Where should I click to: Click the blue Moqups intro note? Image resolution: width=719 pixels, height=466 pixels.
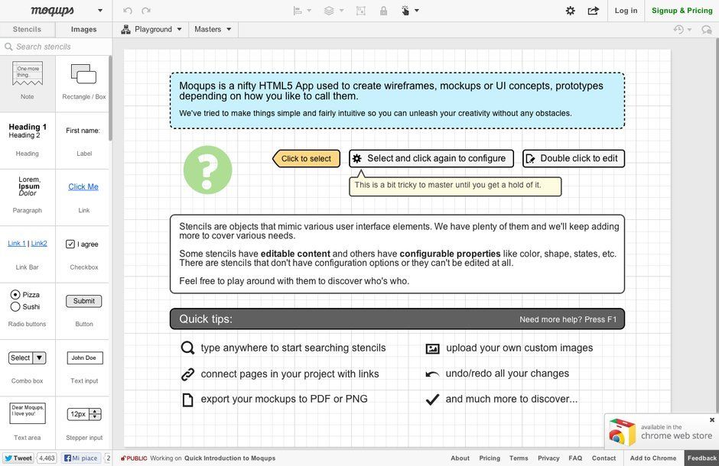[x=397, y=100]
